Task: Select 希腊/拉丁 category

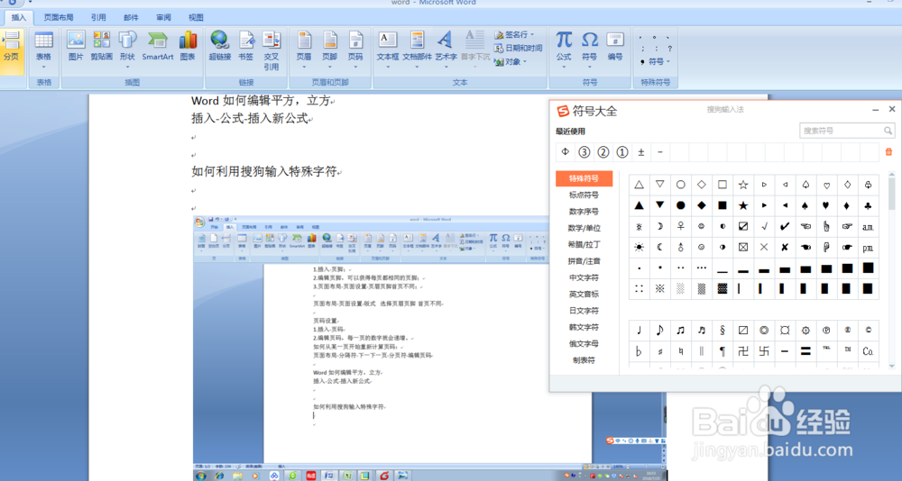Action: [x=584, y=245]
